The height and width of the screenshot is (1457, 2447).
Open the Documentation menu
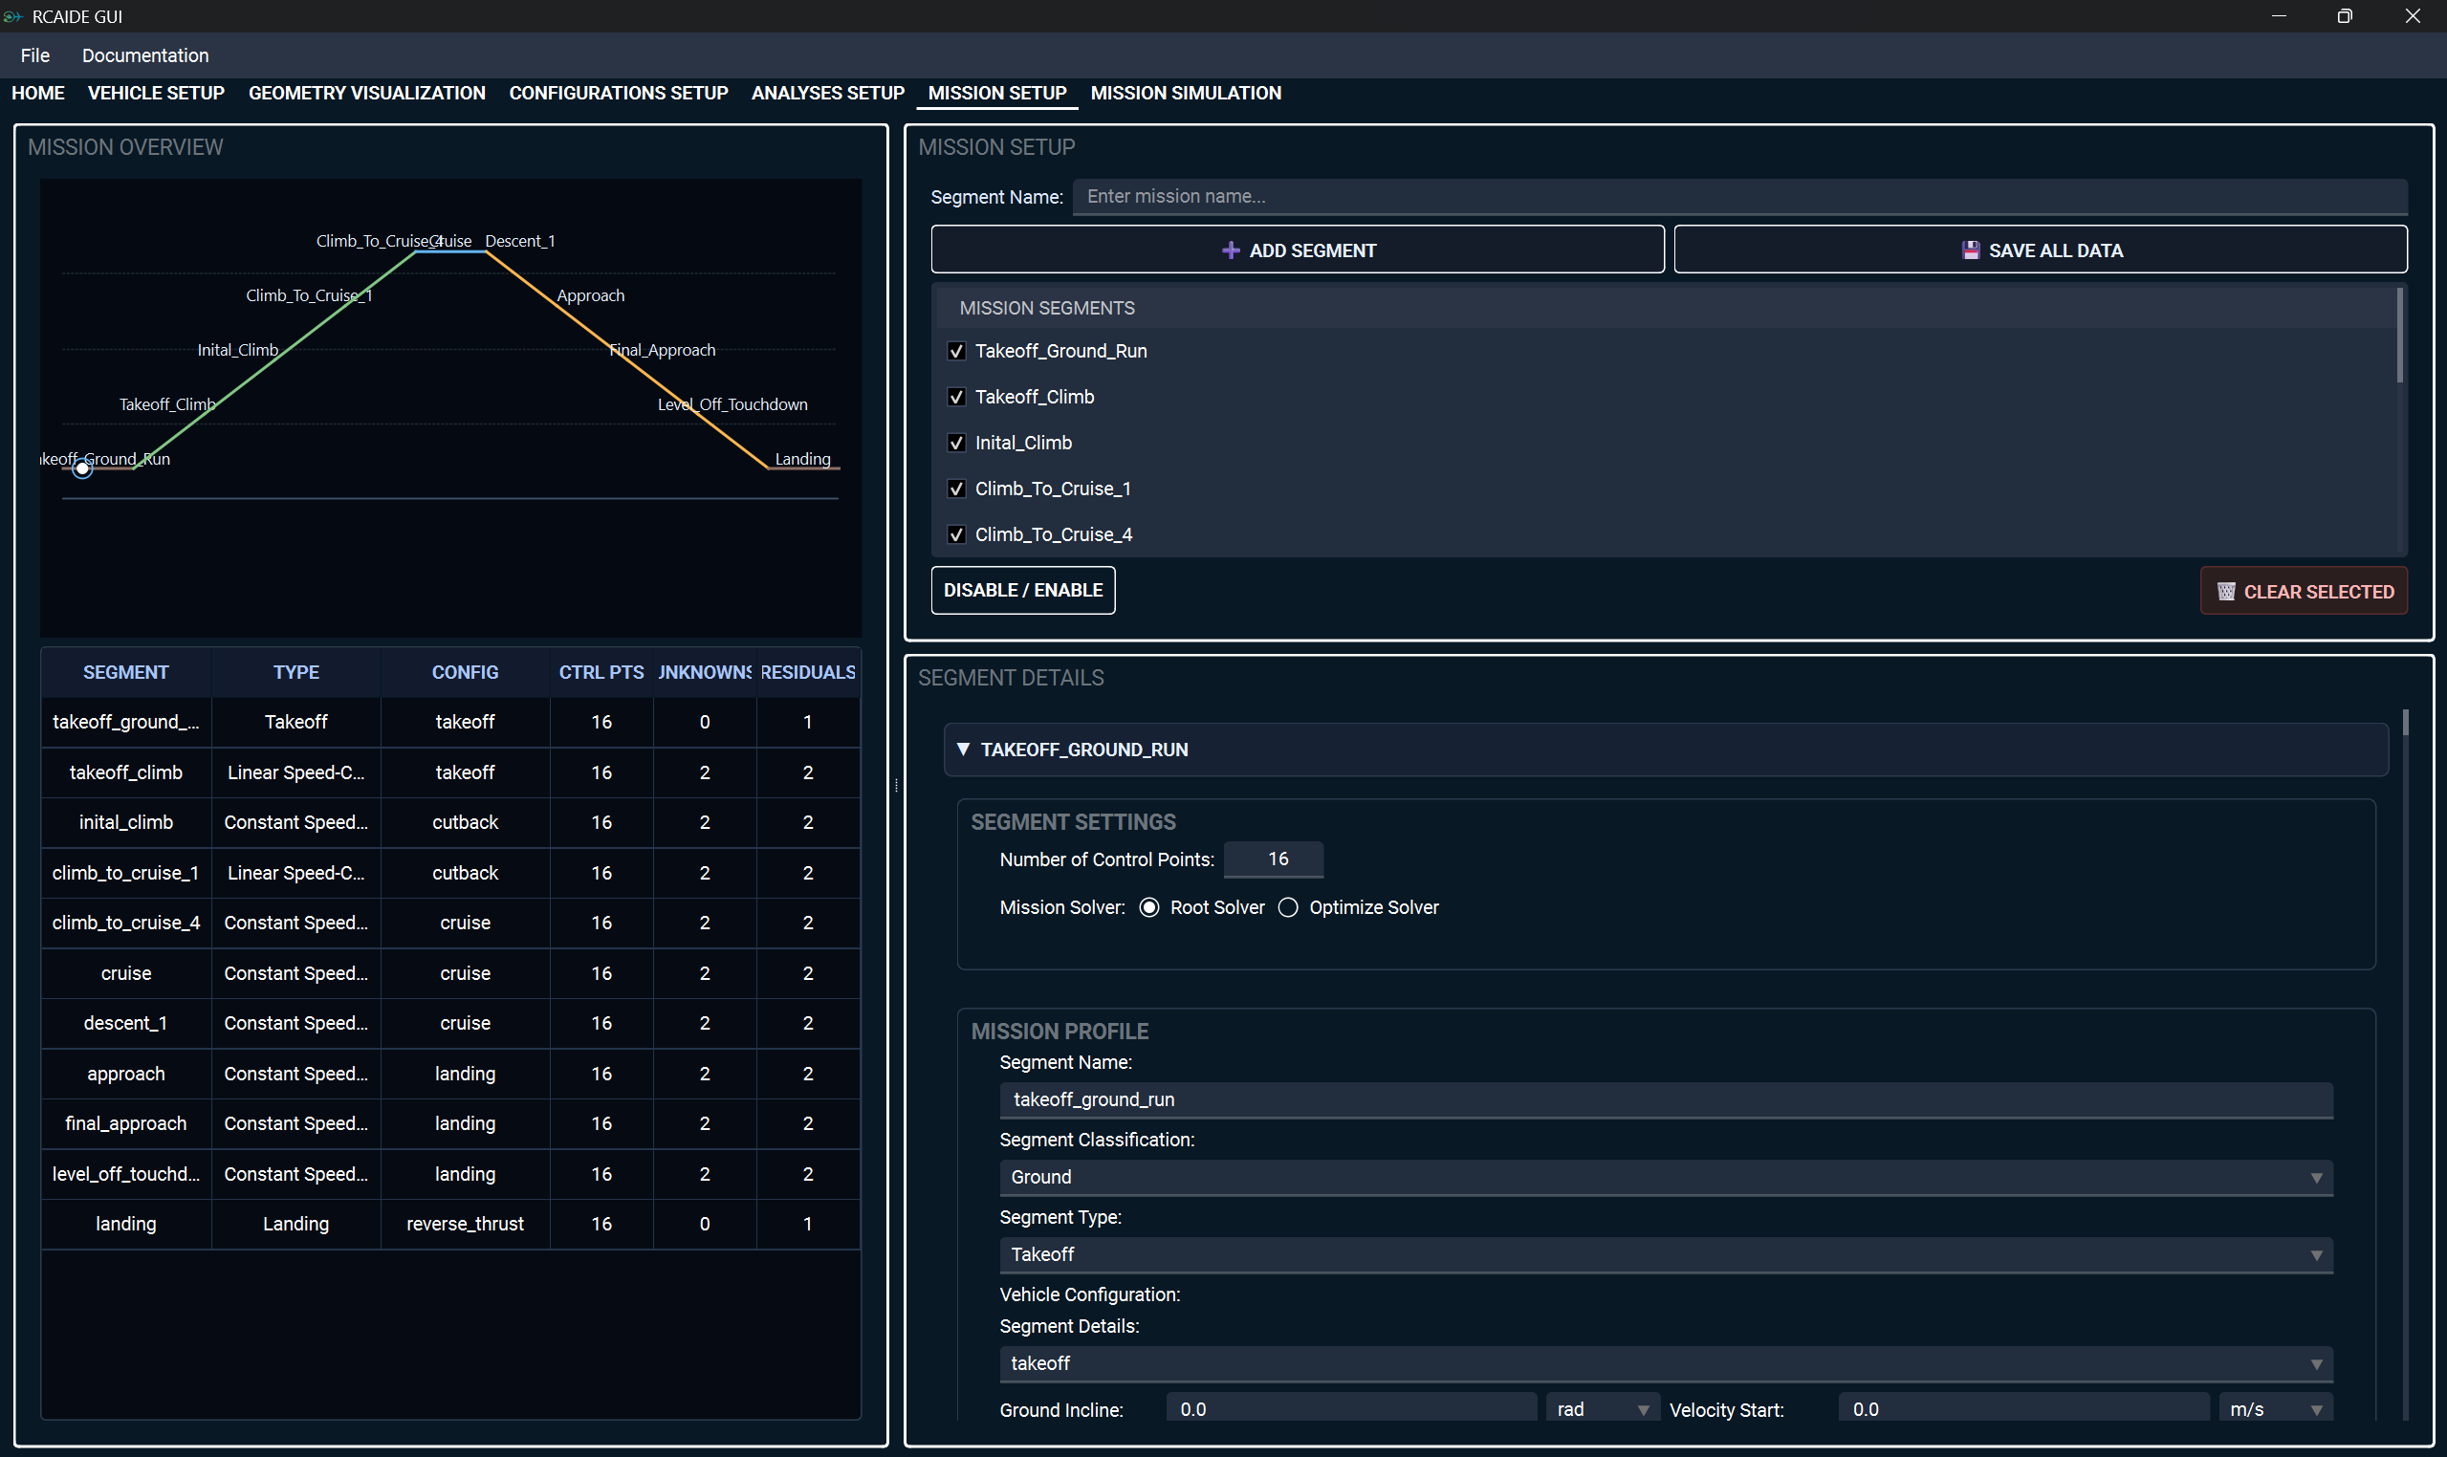pos(145,55)
